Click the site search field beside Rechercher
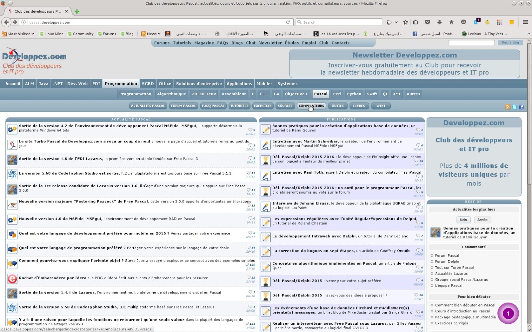Image resolution: width=532 pixels, height=332 pixels. coord(471,42)
